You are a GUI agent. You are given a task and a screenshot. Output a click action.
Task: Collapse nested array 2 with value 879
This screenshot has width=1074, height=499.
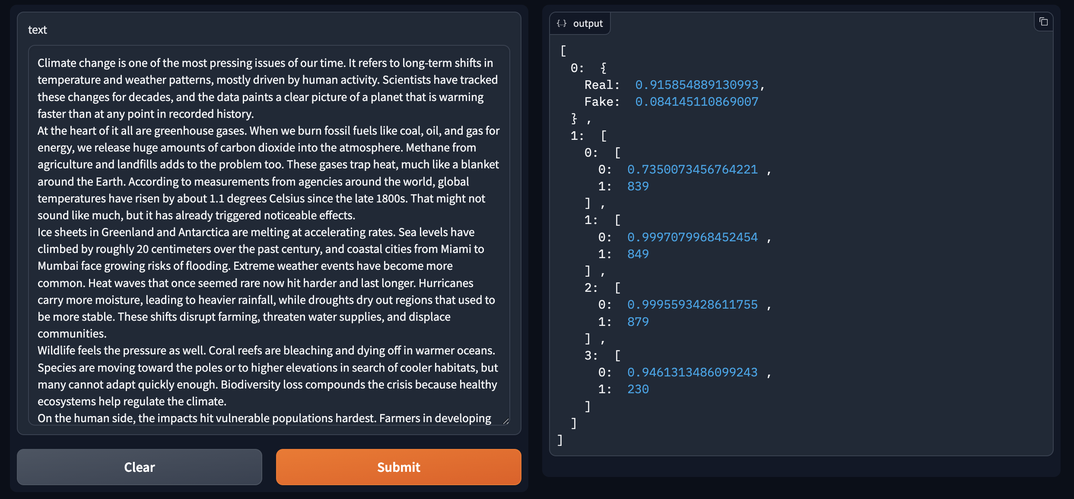(x=591, y=288)
